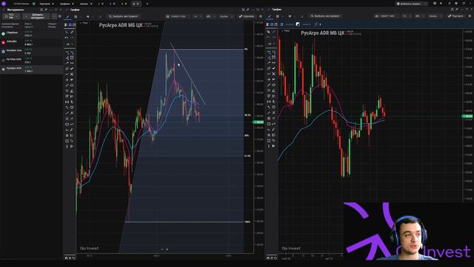Select the pencil drawing-mode icon in right chart
Viewport: 474px width, 267px height.
pos(270,16)
